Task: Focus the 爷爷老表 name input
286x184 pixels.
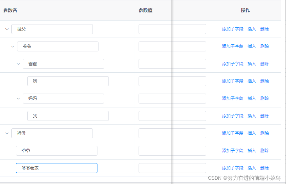Action: pyautogui.click(x=57, y=168)
